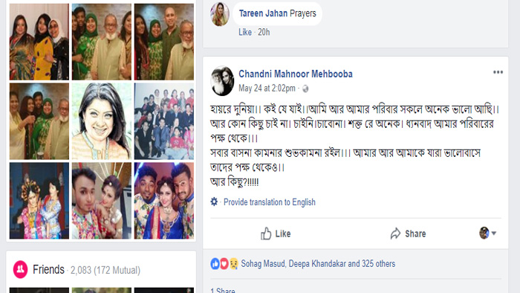
Task: Click the thumbs-up Like icon on the post
Action: (x=266, y=234)
